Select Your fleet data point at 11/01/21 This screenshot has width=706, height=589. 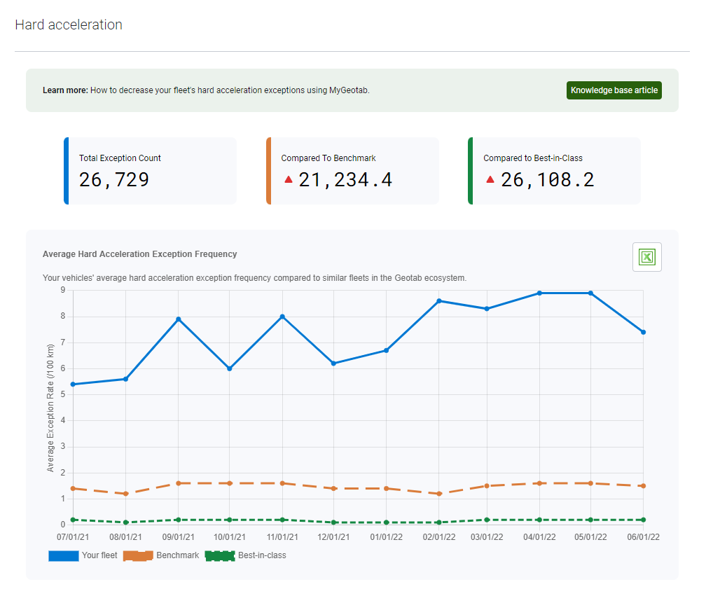282,317
